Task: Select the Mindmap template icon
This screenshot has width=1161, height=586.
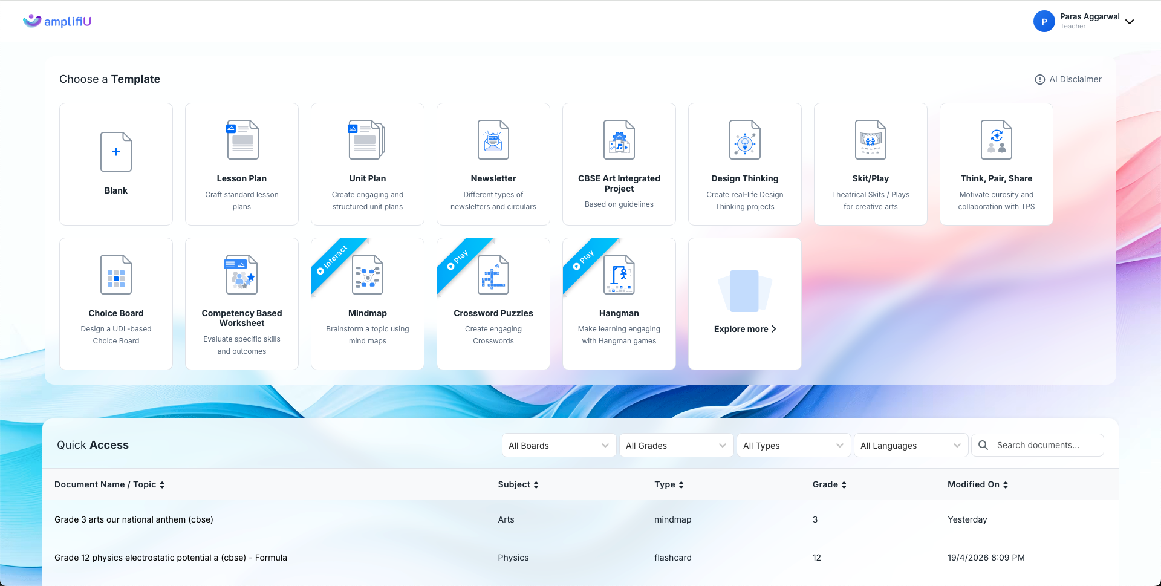Action: tap(368, 275)
